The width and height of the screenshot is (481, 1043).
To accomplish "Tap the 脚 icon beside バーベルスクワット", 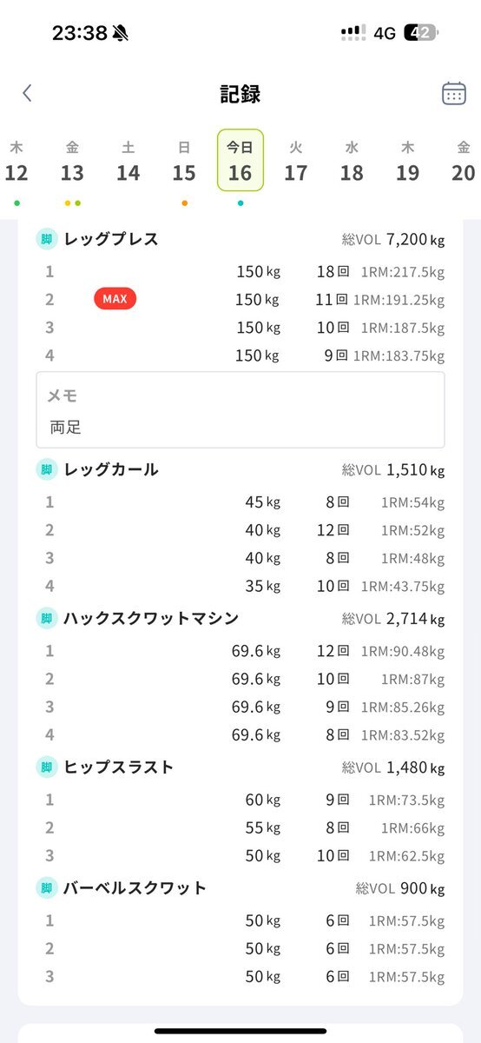I will pyautogui.click(x=47, y=887).
